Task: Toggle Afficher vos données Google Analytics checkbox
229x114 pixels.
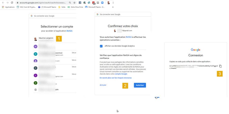Action: point(101,46)
